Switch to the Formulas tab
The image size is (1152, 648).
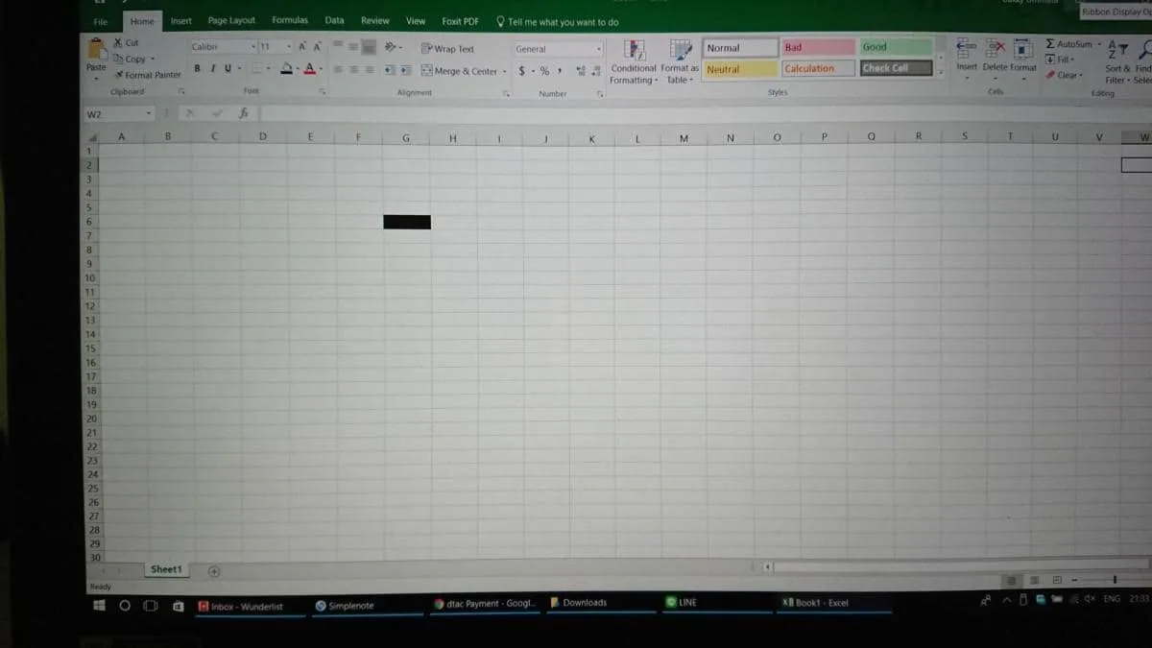(x=290, y=20)
